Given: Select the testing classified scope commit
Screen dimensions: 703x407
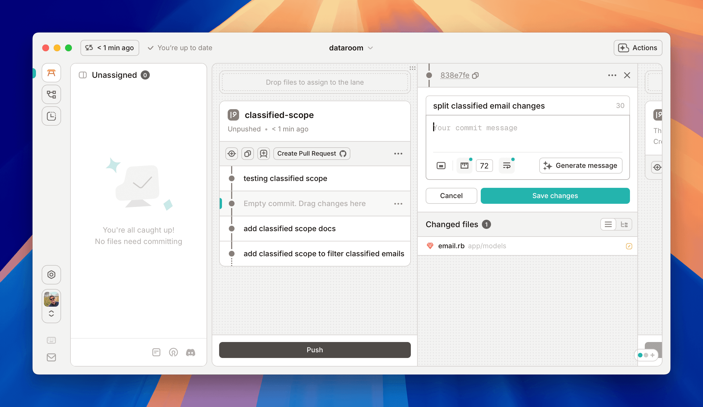Looking at the screenshot, I should pos(285,178).
